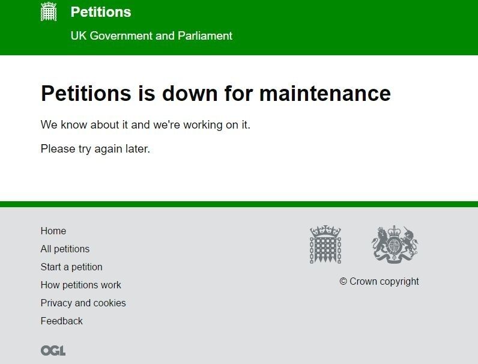Screen dimensions: 478x364
Task: Click the UK Government and Parliament subtitle
Action: tap(151, 36)
